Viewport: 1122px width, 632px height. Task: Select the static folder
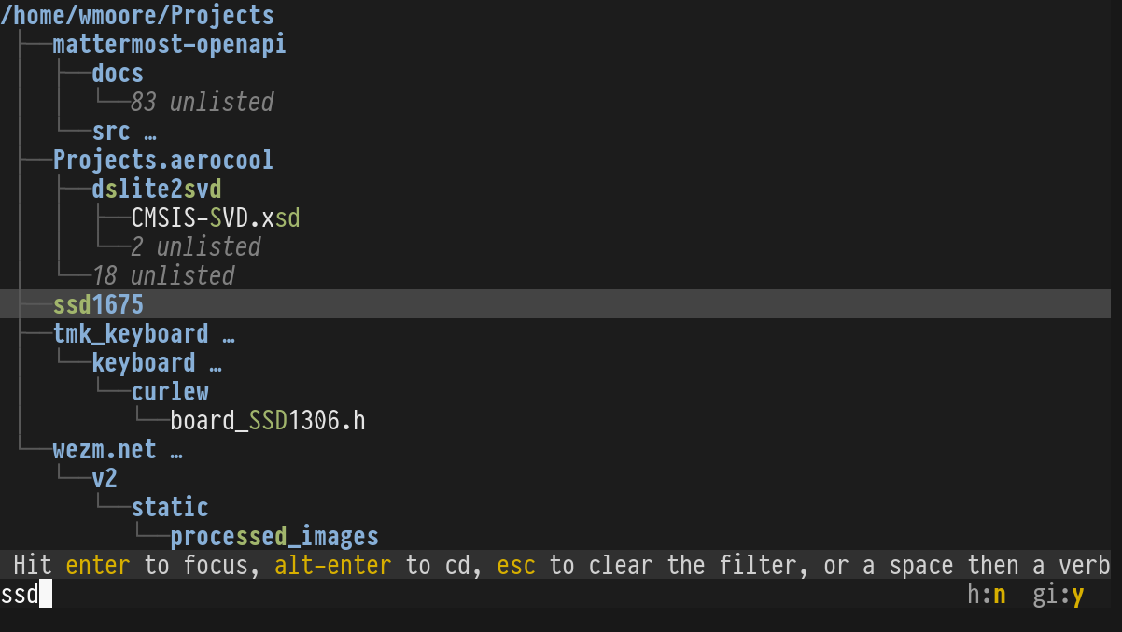170,508
